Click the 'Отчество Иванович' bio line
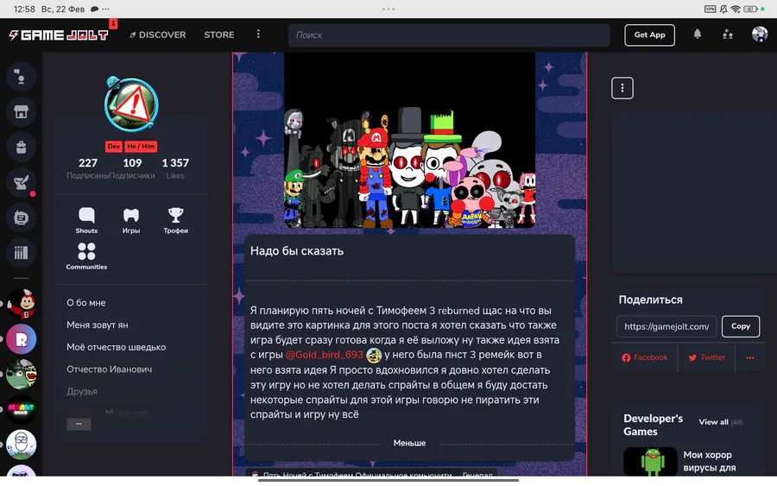The image size is (777, 486). pyautogui.click(x=110, y=369)
